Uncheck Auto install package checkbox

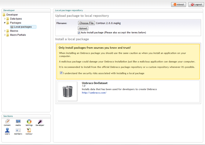[x=79, y=33]
